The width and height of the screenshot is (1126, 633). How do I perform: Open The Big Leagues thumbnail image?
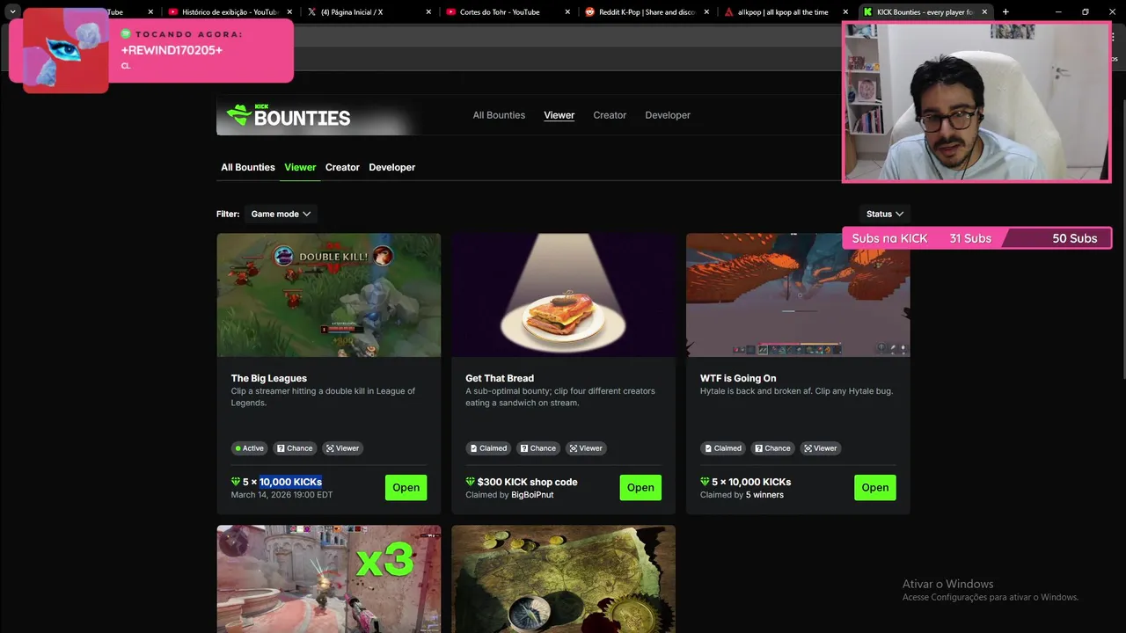(x=329, y=295)
